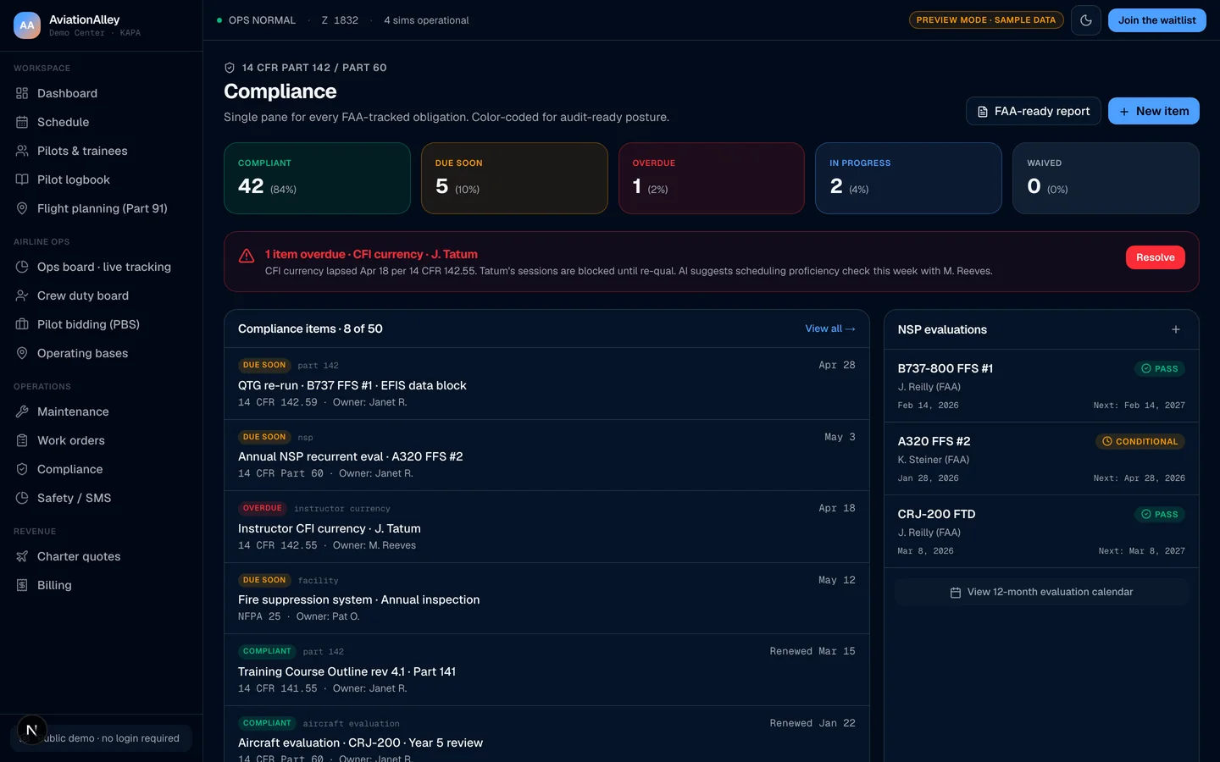Click the Work orders clipboard icon

click(x=22, y=440)
